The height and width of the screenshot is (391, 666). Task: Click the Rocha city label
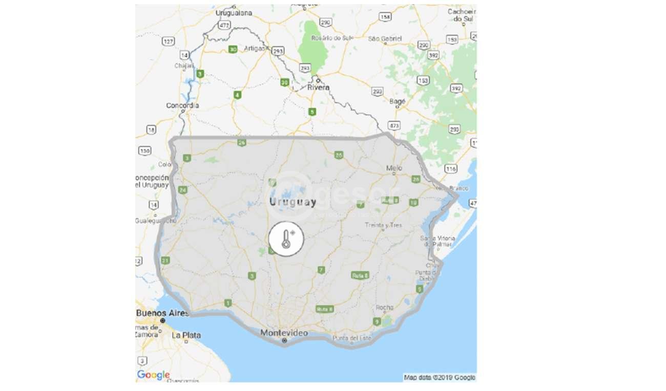click(385, 308)
